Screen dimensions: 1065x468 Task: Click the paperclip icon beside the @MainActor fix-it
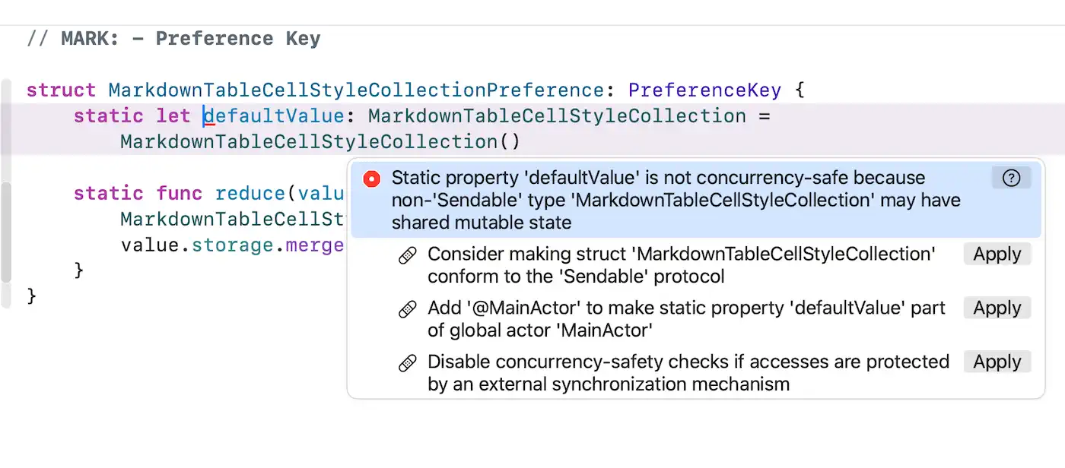coord(407,308)
